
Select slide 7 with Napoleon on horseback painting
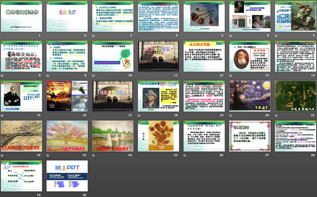(x=295, y=16)
